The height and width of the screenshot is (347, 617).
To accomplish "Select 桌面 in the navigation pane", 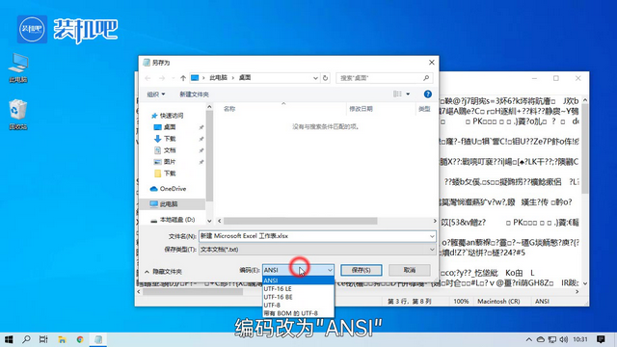I will (170, 127).
